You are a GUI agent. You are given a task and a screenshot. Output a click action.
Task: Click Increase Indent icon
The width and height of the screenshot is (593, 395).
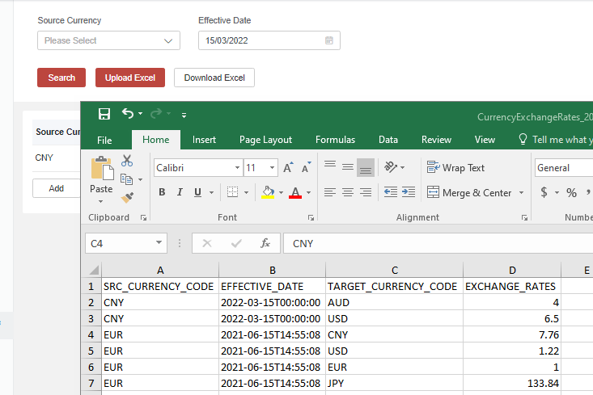409,192
